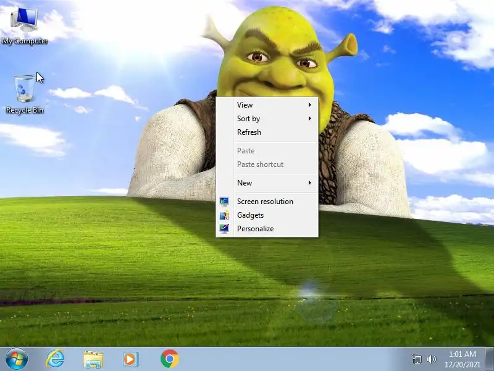Open the clock showing 1:01 AM
This screenshot has width=494, height=371.
coord(462,354)
